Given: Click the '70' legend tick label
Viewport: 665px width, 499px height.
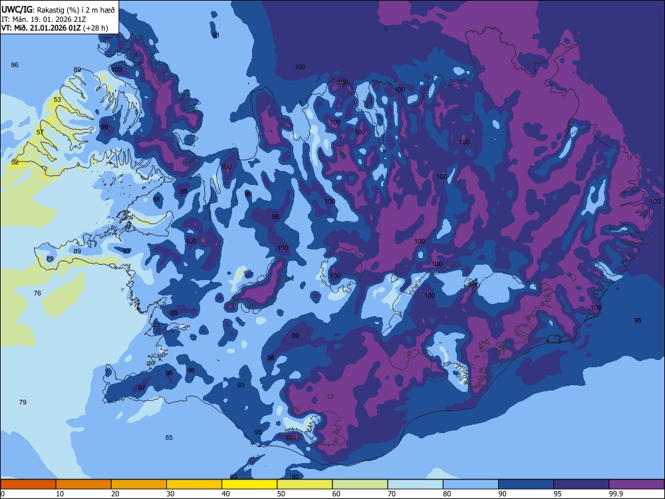Looking at the screenshot, I should 392,494.
